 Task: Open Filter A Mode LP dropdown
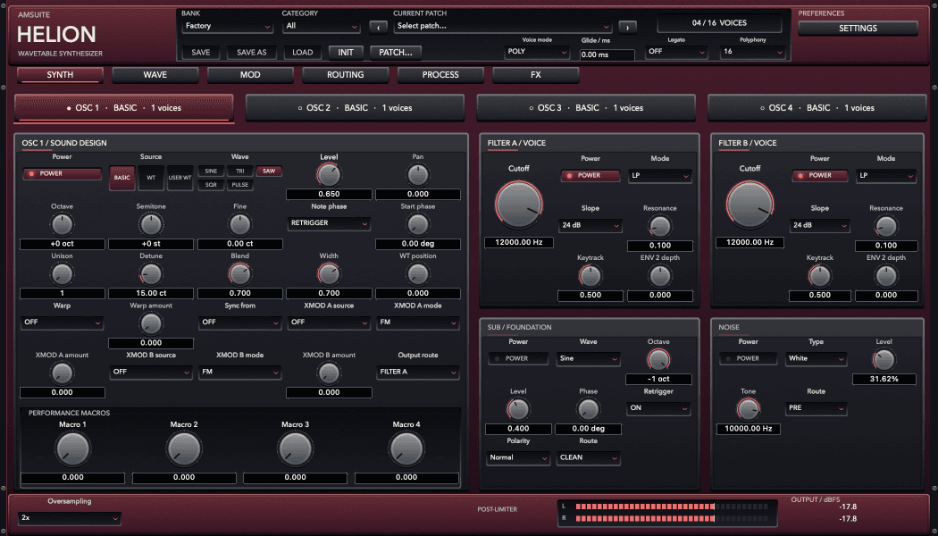pyautogui.click(x=660, y=176)
